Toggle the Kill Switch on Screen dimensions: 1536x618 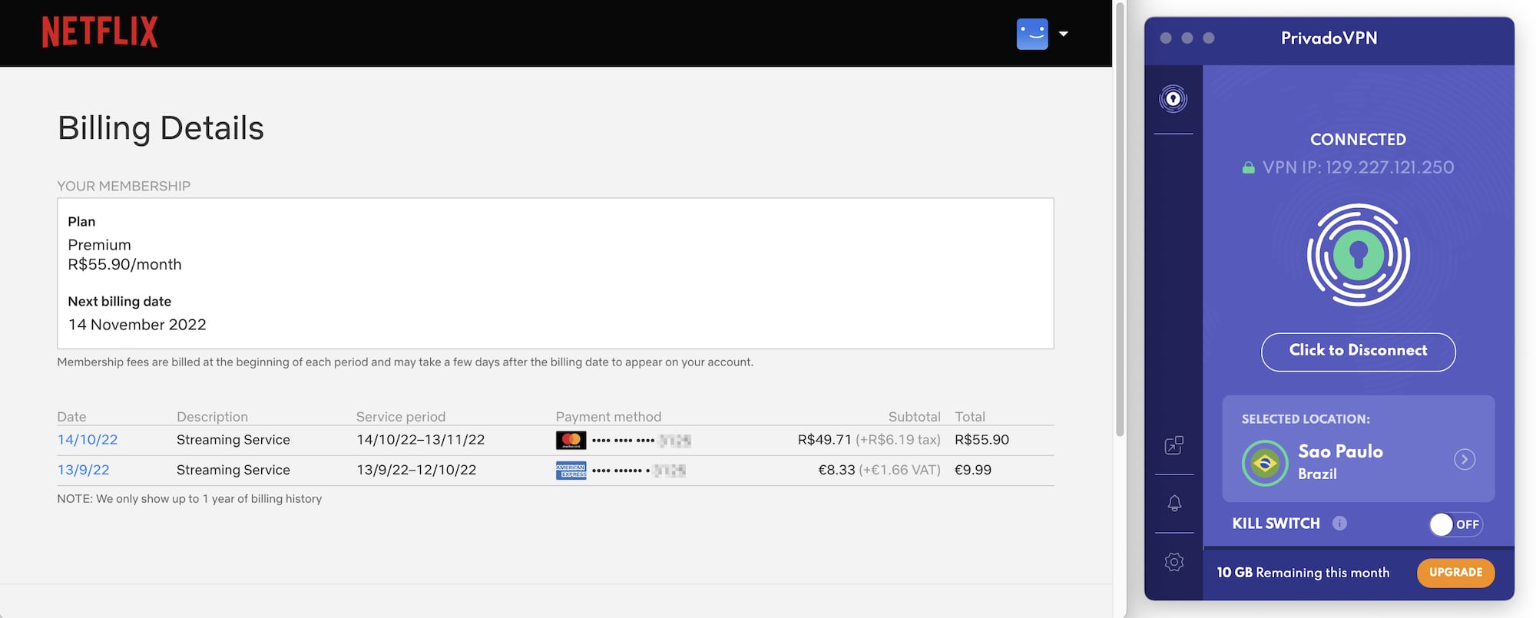tap(1455, 524)
